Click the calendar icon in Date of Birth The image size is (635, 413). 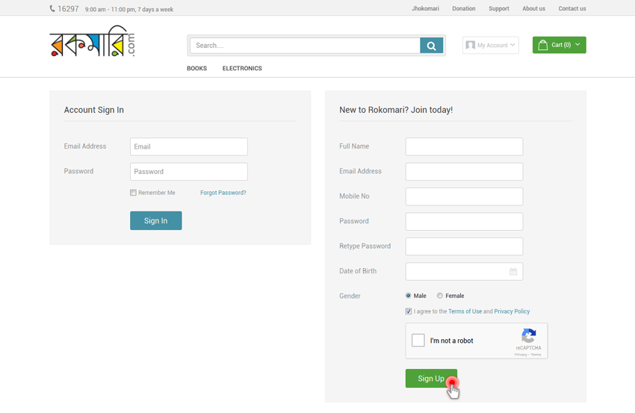point(513,272)
